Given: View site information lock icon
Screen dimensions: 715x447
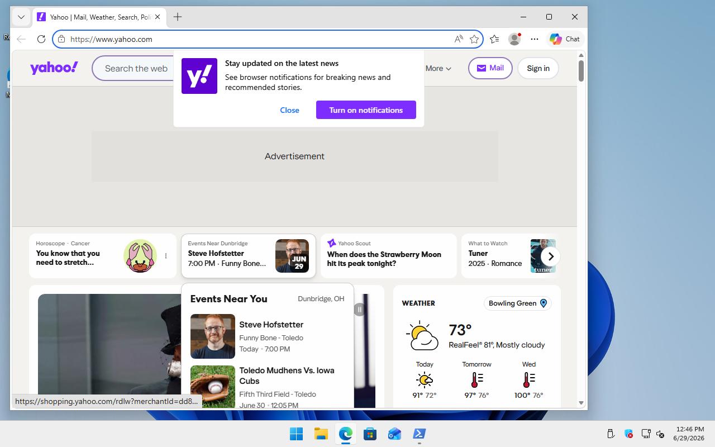Looking at the screenshot, I should (61, 39).
